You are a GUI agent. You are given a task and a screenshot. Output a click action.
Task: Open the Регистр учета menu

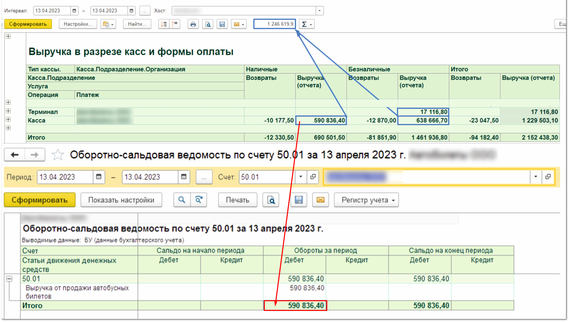366,200
